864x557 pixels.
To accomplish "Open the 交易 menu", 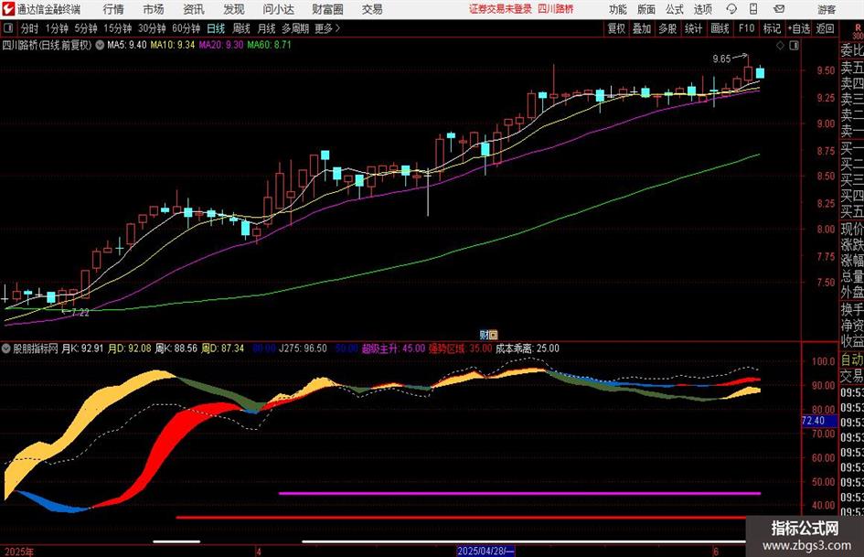I will 372,9.
